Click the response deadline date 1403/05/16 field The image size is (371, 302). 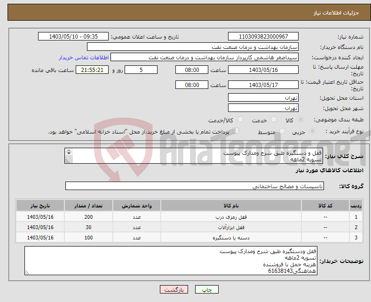tap(263, 70)
